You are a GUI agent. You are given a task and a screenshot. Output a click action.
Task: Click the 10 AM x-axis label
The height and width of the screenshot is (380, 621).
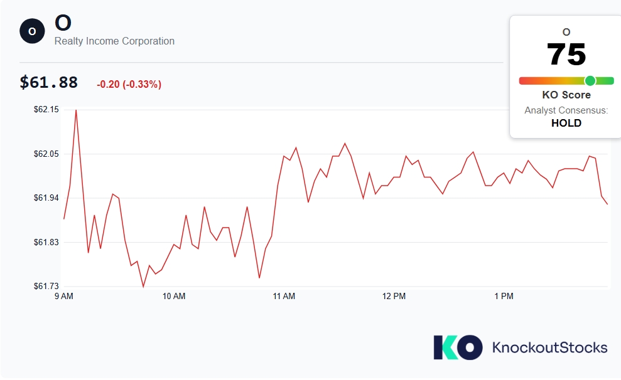tap(174, 296)
